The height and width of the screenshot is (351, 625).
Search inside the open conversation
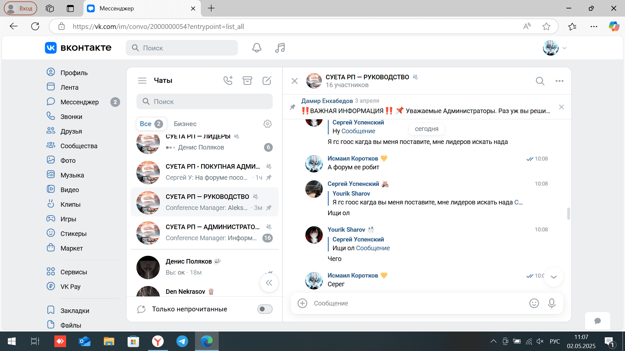(540, 81)
